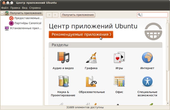The image size is (170, 110).
Task: Click the vertical scrollbar handle
Action: (x=168, y=47)
